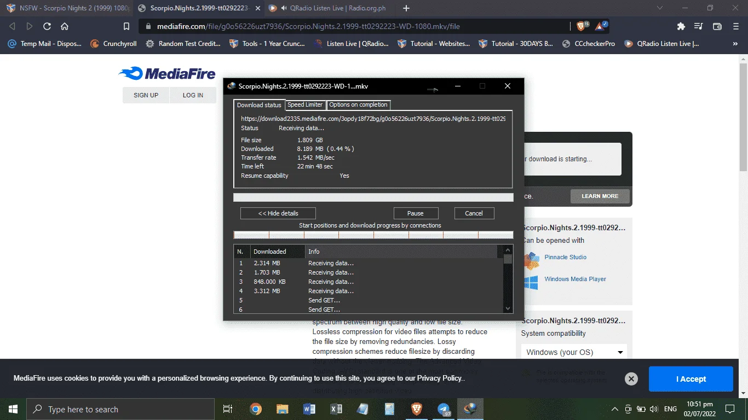Image resolution: width=748 pixels, height=420 pixels.
Task: Mute the QRadio tab speaker icon
Action: [x=284, y=8]
